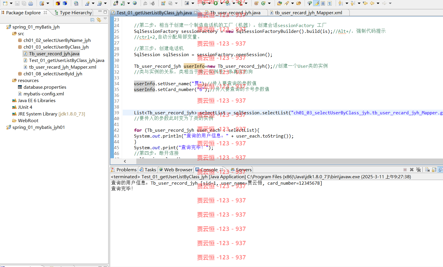
Task: Open dropdown arrow next to New file icon
Action: coord(11,3)
